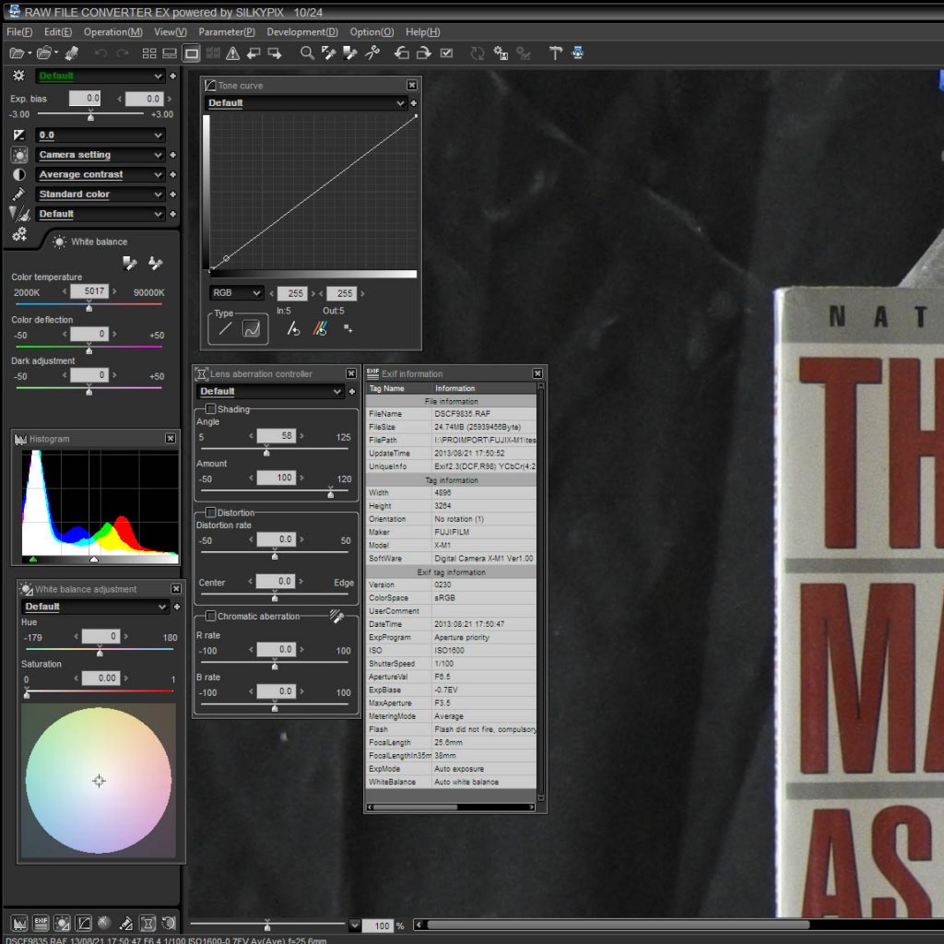Viewport: 944px width, 944px height.
Task: Close the Tone curve panel
Action: click(412, 86)
